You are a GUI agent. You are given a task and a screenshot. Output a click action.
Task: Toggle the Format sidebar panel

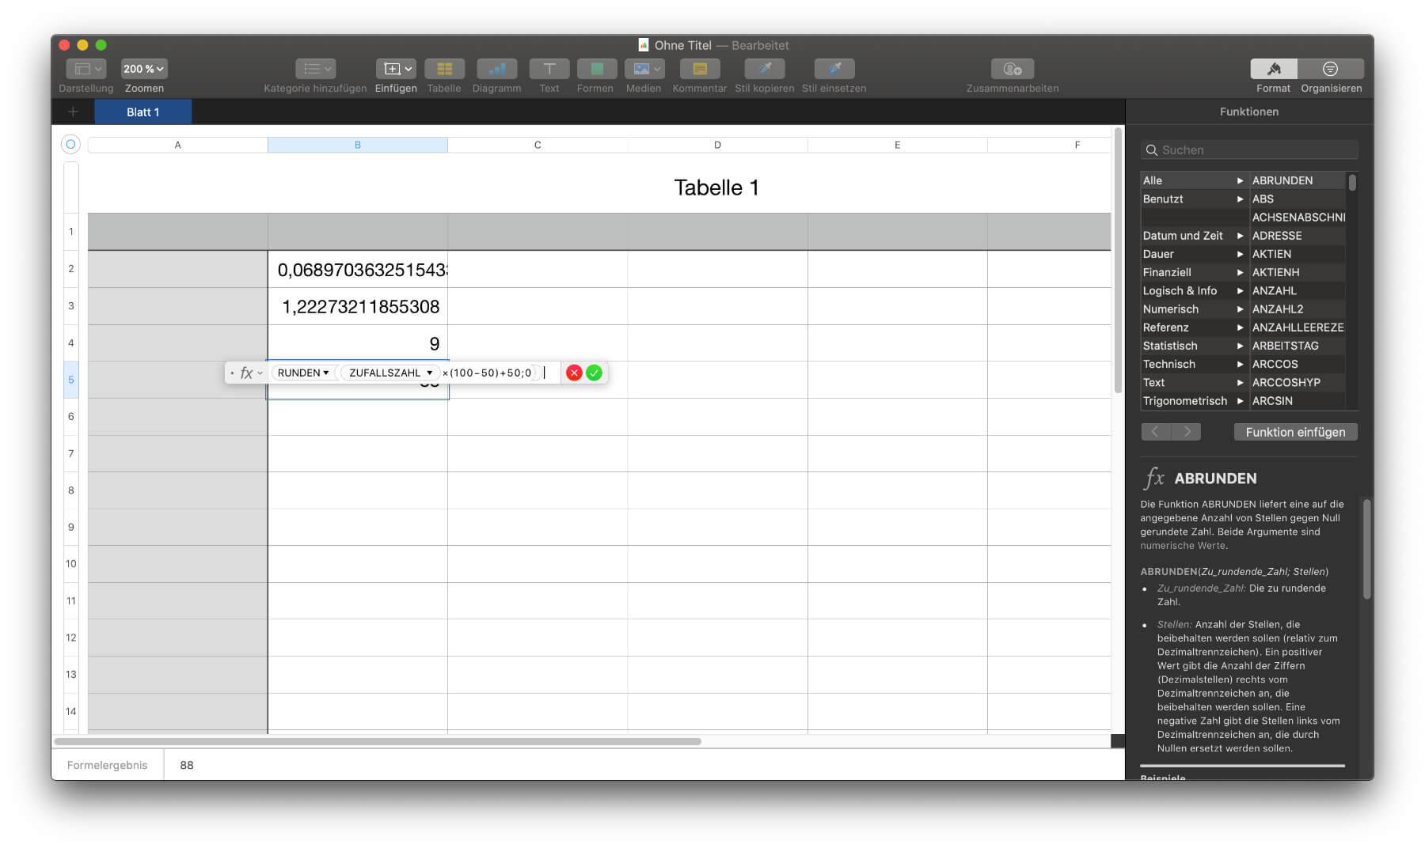point(1273,70)
